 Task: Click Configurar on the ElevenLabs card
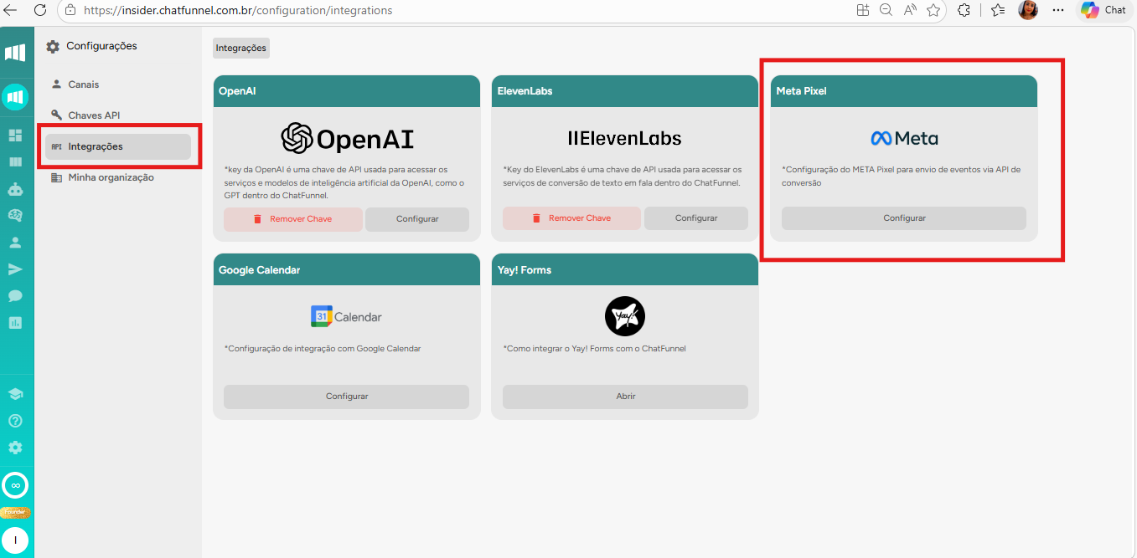tap(696, 218)
